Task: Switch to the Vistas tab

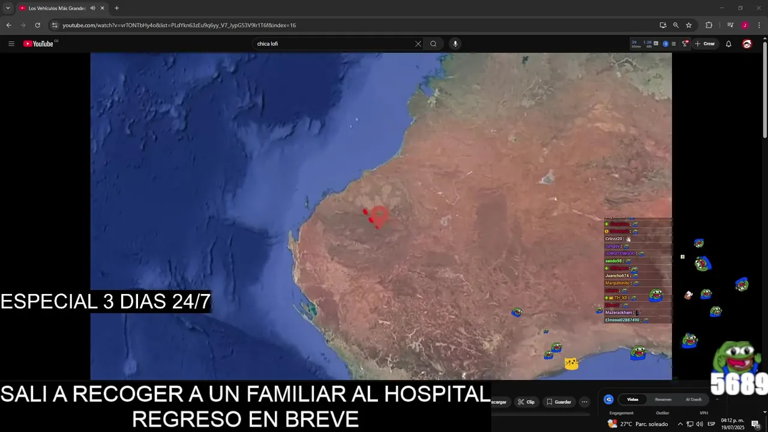Action: tap(632, 400)
